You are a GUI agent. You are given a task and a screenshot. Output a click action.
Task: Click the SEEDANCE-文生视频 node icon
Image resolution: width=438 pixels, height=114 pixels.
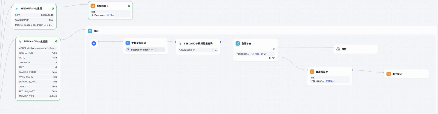[20, 42]
